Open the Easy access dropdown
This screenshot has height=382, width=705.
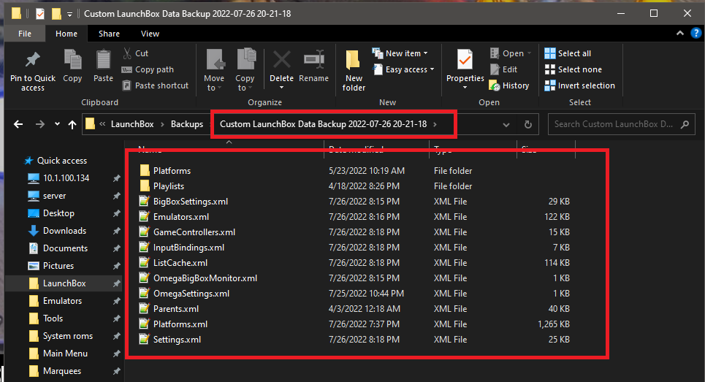click(403, 69)
